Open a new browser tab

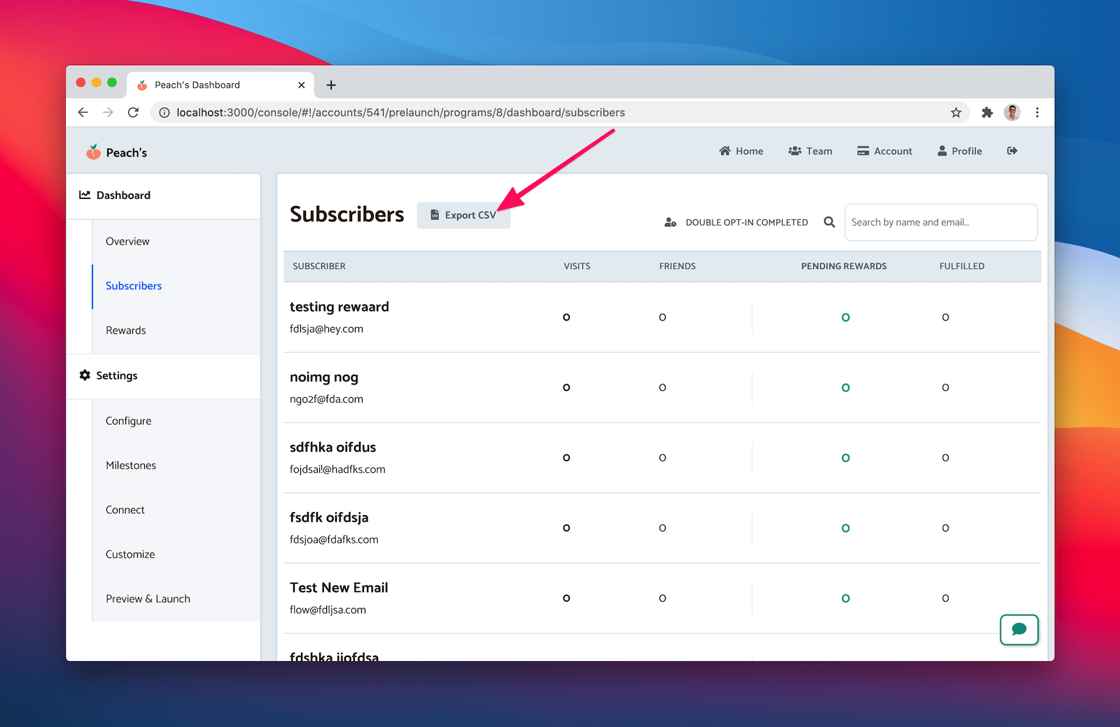331,85
